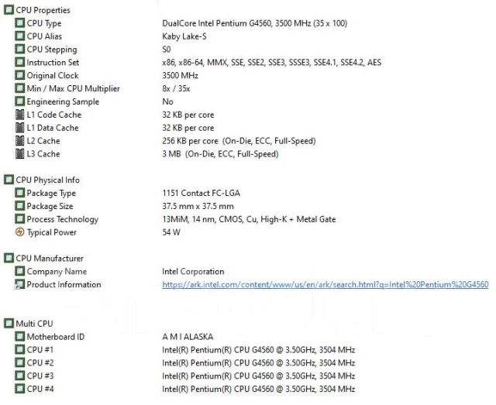Click the Package Type row icon

(x=19, y=193)
